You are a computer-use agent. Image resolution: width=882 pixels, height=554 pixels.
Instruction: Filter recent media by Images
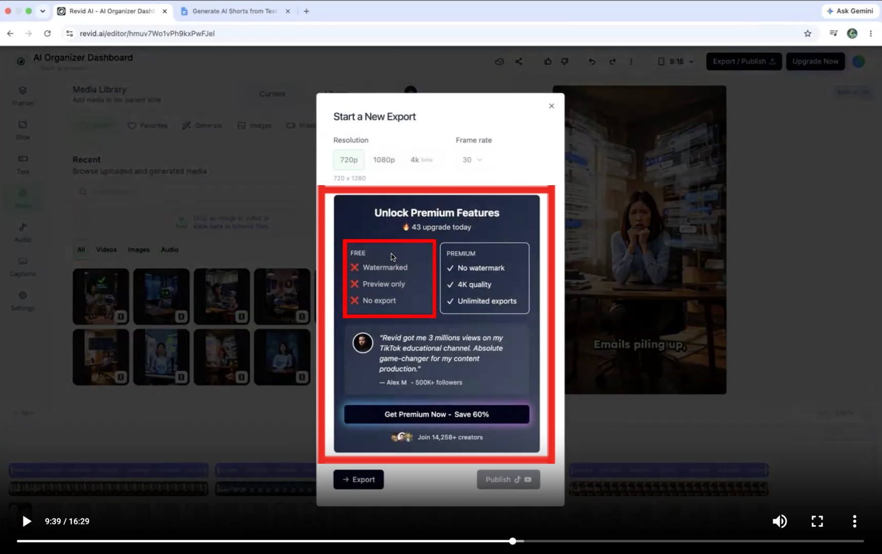pos(138,249)
